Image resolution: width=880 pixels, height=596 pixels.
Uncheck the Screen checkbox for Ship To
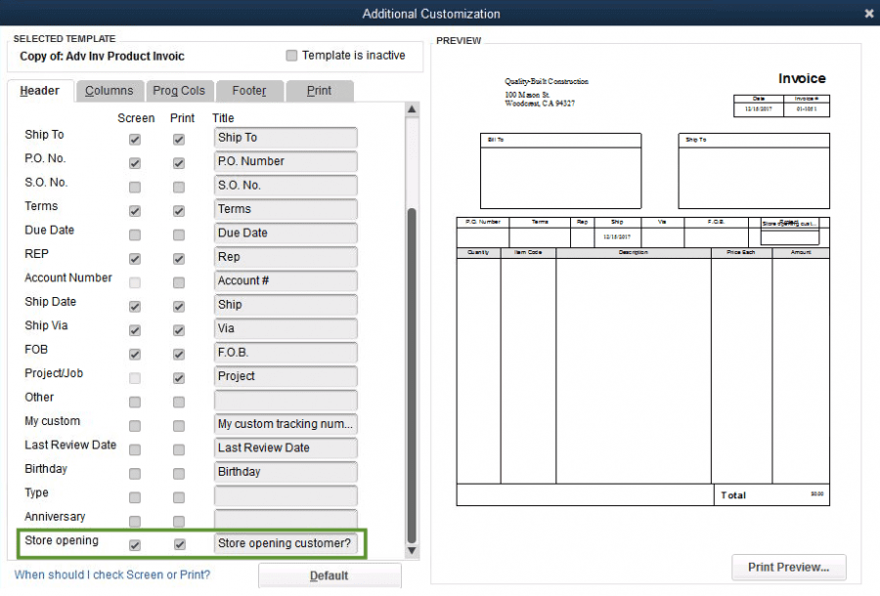point(134,138)
